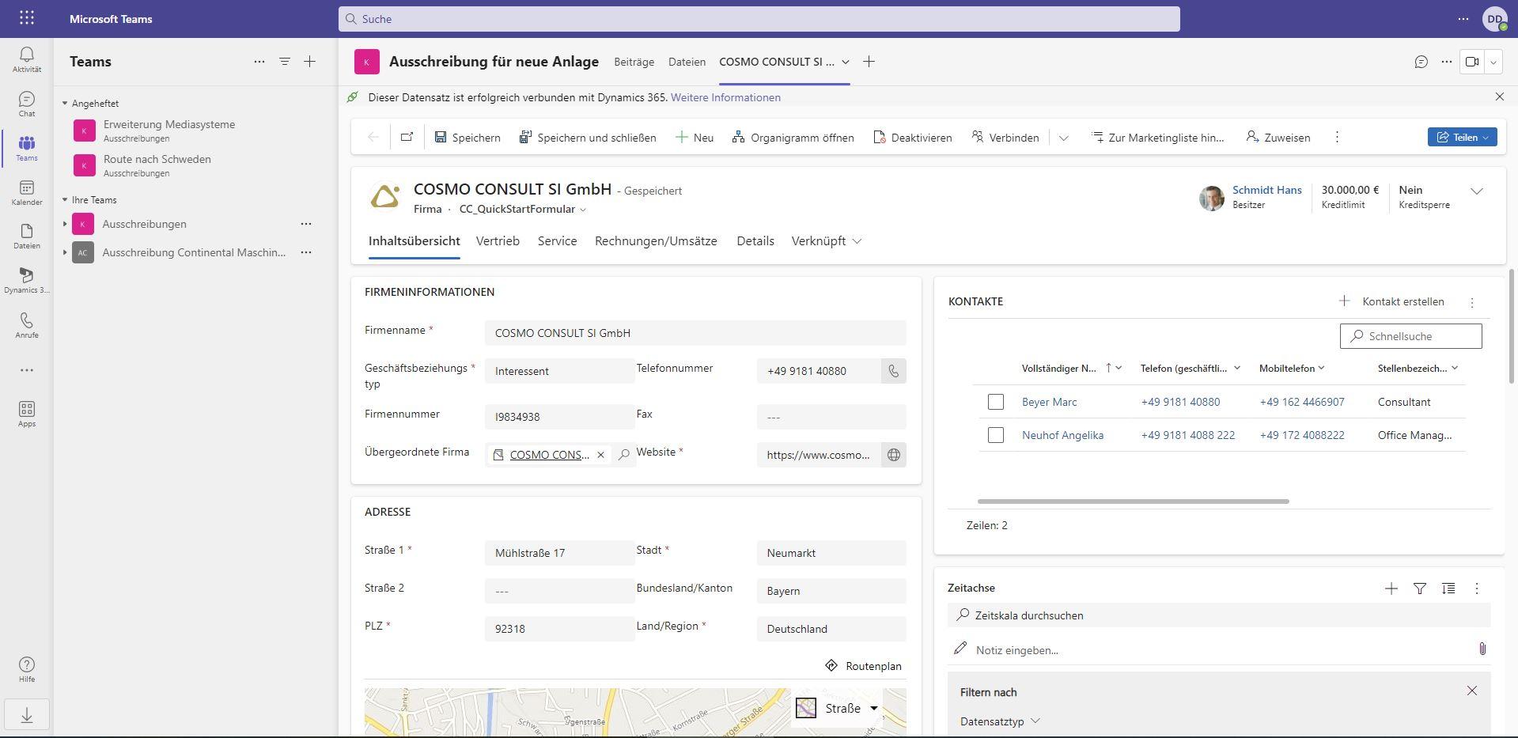Screen dimensions: 1518x738
Task: Select the checkbox for Beyer Marc
Action: (x=995, y=402)
